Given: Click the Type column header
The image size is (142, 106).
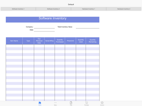Looking at the screenshot, I should tap(28, 41).
